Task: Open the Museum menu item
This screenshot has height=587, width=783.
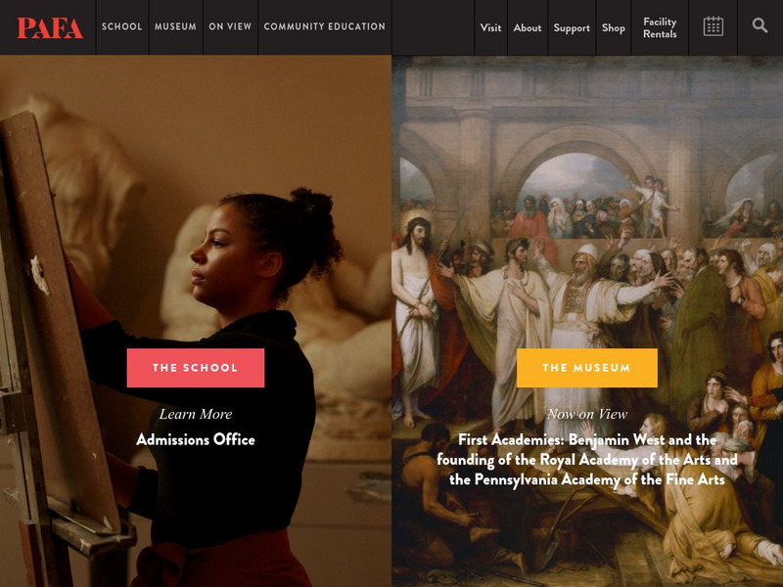Action: coord(175,26)
